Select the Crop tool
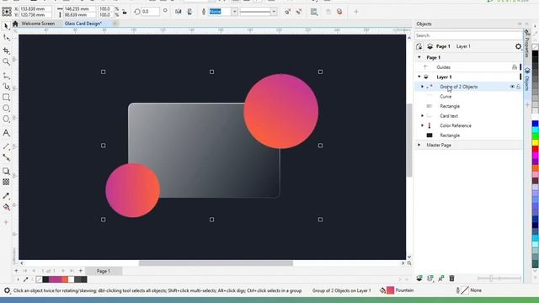The height and width of the screenshot is (303, 539). (x=6, y=50)
